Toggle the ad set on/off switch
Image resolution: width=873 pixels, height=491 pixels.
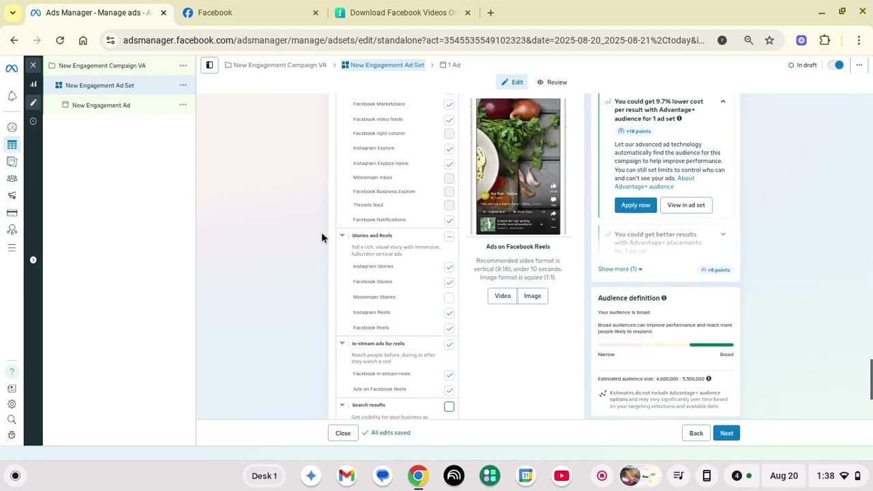pos(835,65)
